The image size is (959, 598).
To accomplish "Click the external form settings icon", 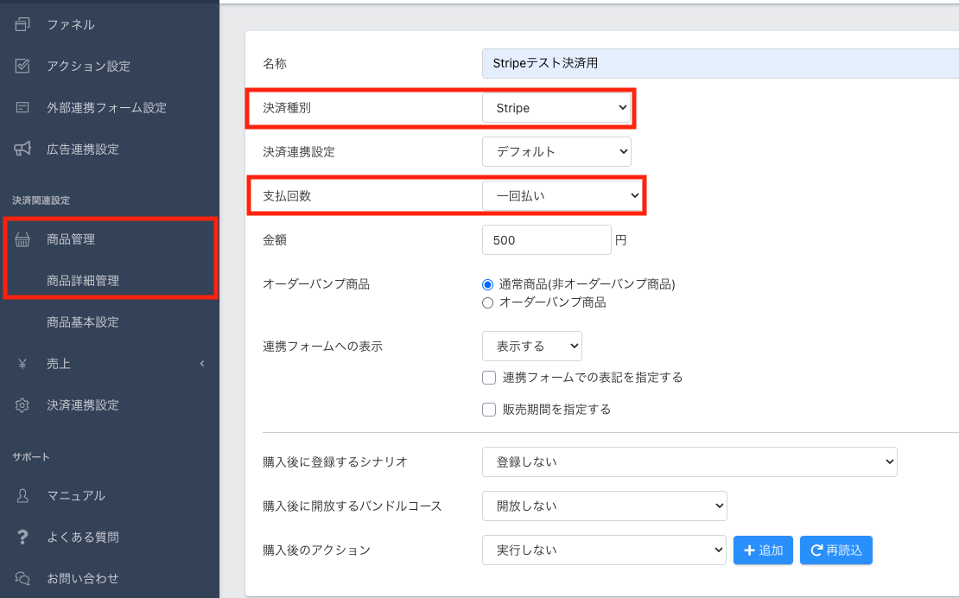I will pos(23,108).
